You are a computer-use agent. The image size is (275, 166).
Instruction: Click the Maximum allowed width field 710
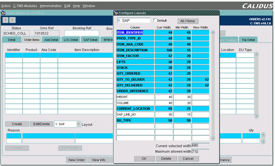pos(201,151)
